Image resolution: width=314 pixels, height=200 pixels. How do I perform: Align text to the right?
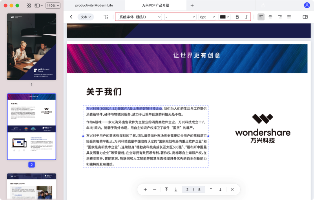pos(280,17)
